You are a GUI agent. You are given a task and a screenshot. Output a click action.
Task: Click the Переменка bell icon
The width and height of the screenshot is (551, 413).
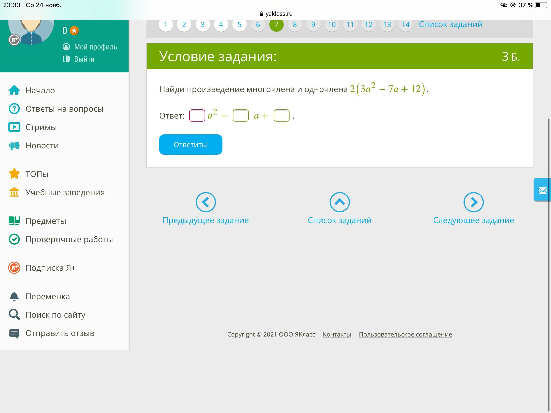tap(14, 296)
